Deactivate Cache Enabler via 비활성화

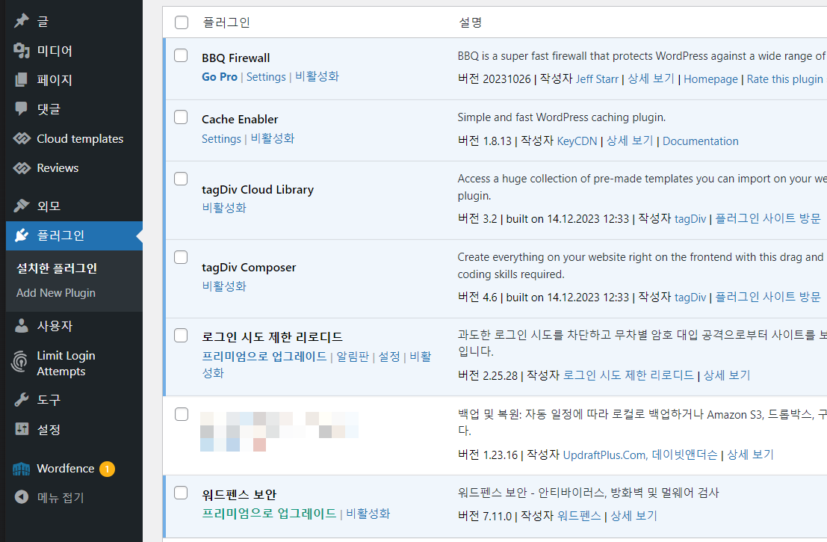point(273,138)
